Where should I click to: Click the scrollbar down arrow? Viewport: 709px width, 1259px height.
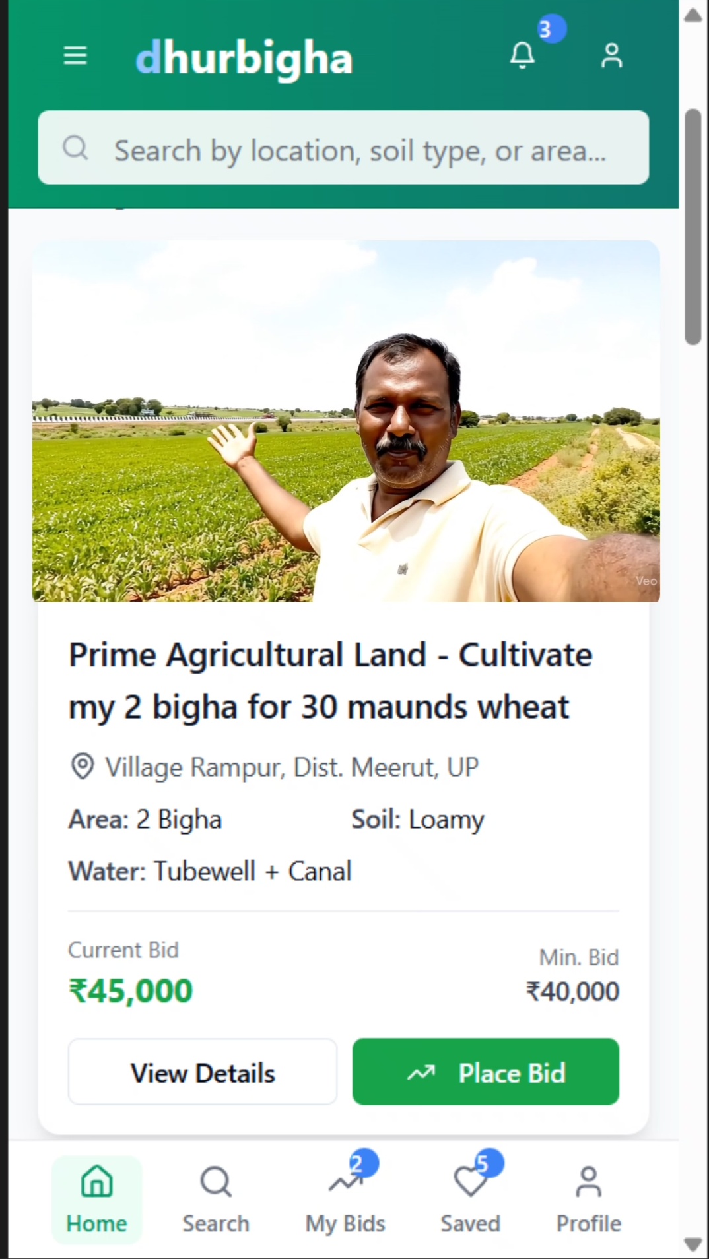(692, 1244)
